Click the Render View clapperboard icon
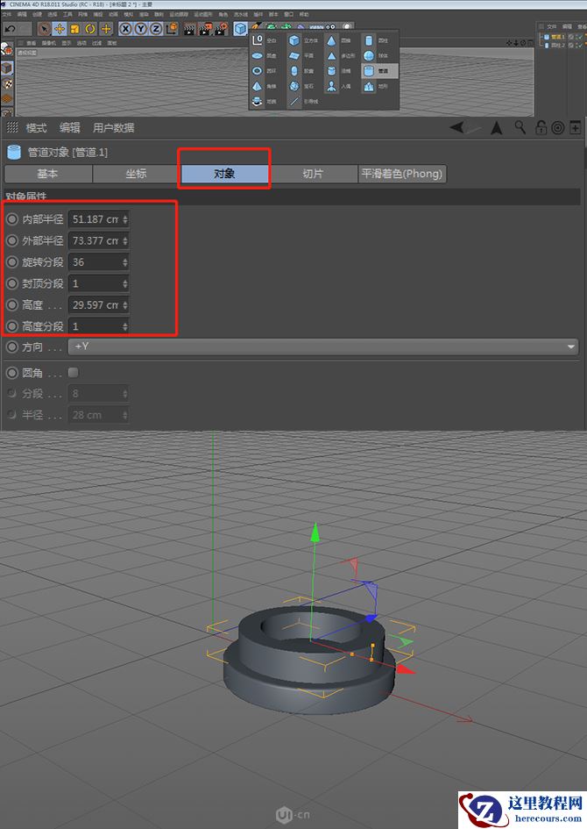This screenshot has height=829, width=587. point(189,29)
